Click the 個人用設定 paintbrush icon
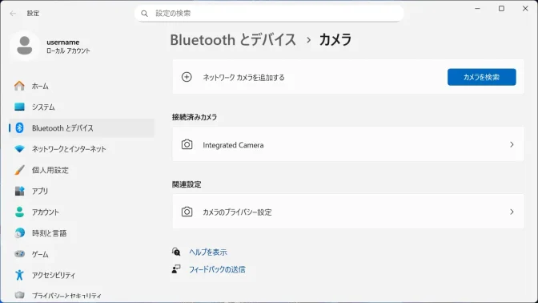 [19, 170]
